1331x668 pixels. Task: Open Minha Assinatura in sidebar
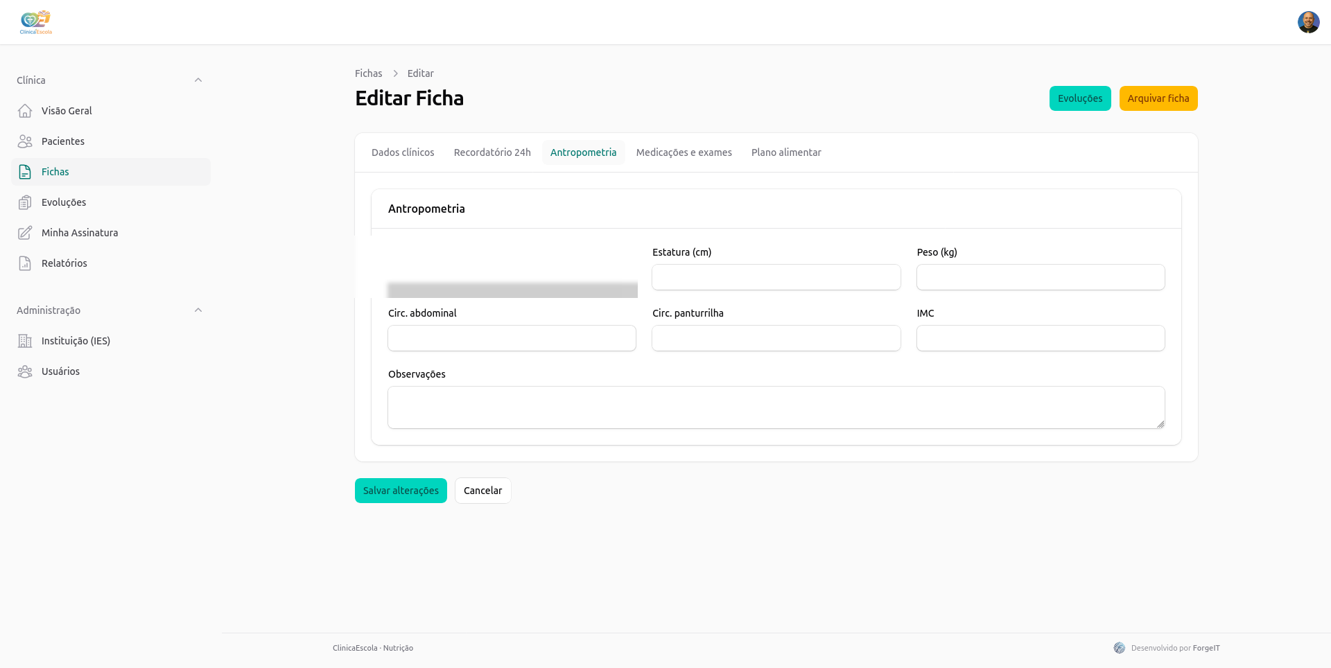111,233
